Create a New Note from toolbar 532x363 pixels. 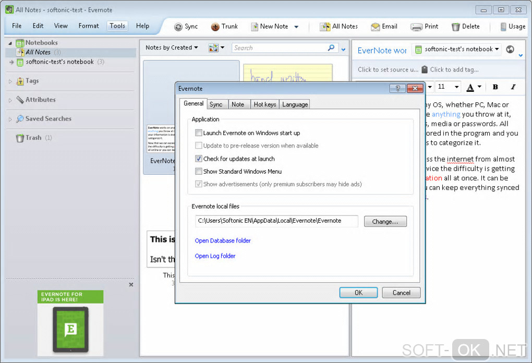(270, 27)
